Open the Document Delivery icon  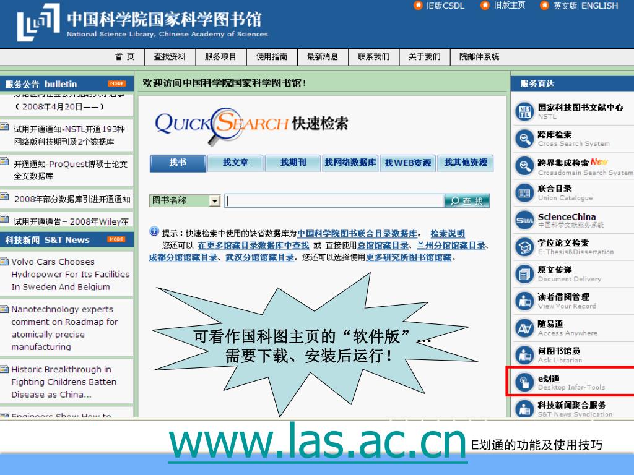click(524, 274)
